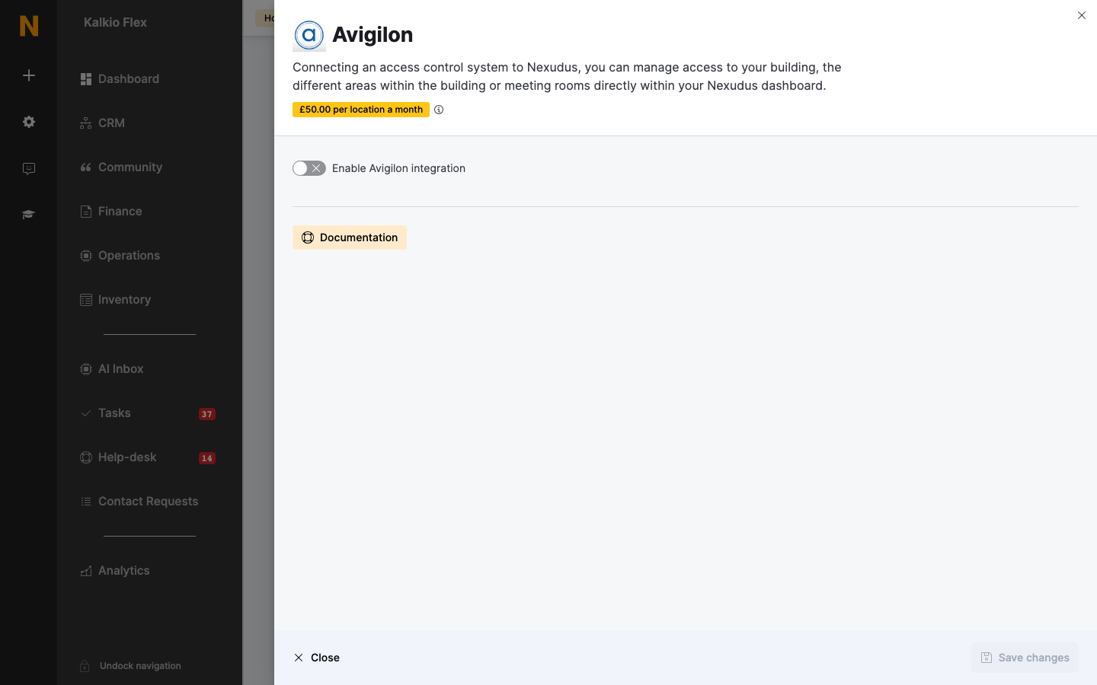Image resolution: width=1097 pixels, height=685 pixels.
Task: Open Operations in the navigation
Action: (129, 256)
